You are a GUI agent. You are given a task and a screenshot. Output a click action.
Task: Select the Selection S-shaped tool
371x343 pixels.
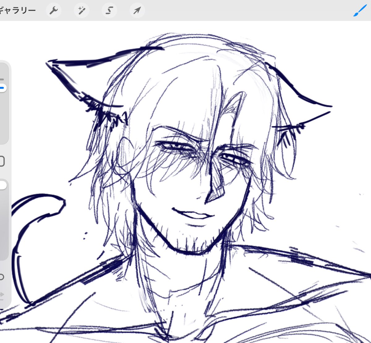[x=109, y=11]
